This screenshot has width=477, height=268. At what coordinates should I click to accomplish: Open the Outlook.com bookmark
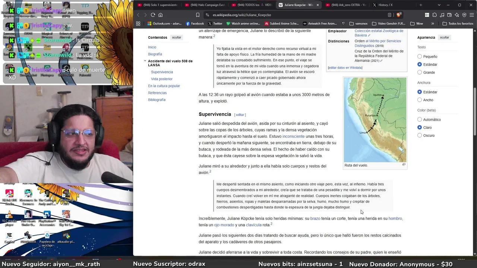164,23
